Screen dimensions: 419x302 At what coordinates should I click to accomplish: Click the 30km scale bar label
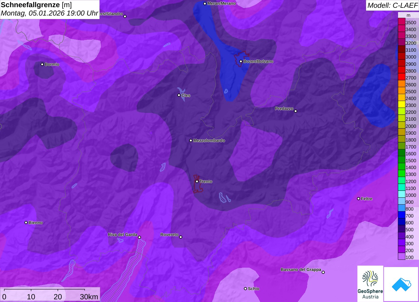coord(89,297)
